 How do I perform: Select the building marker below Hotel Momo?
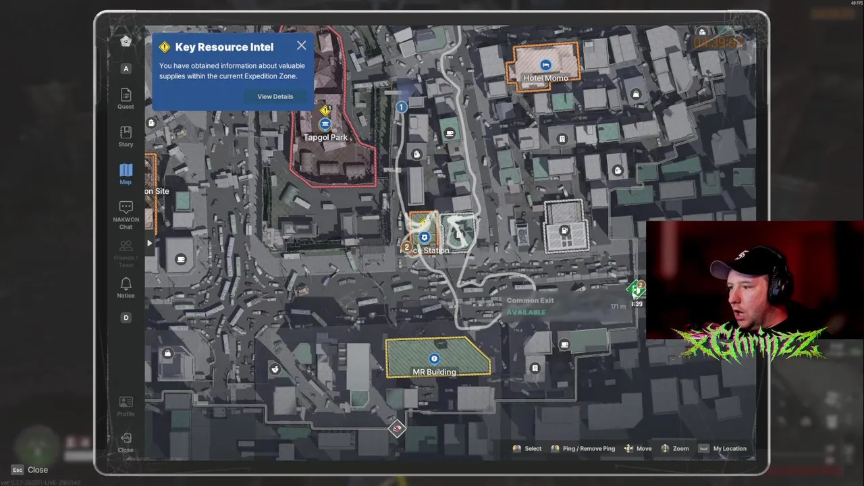(562, 139)
